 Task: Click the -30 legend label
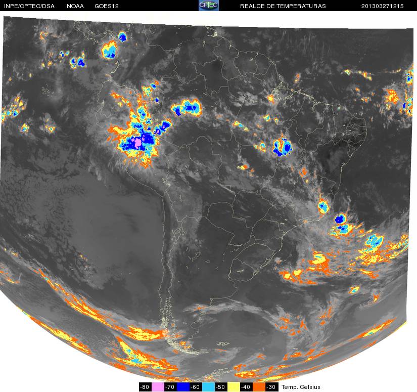[272, 386]
